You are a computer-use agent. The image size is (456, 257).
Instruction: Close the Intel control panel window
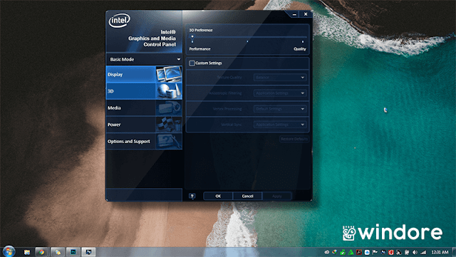[x=306, y=14]
